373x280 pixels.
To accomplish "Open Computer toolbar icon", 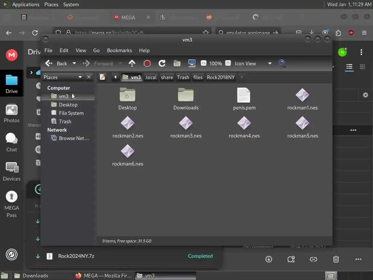I will point(192,63).
